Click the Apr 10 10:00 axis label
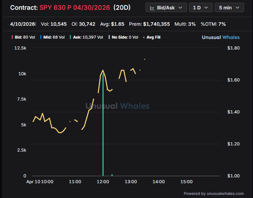Viewport: 253px width, 198px height. tap(40, 182)
